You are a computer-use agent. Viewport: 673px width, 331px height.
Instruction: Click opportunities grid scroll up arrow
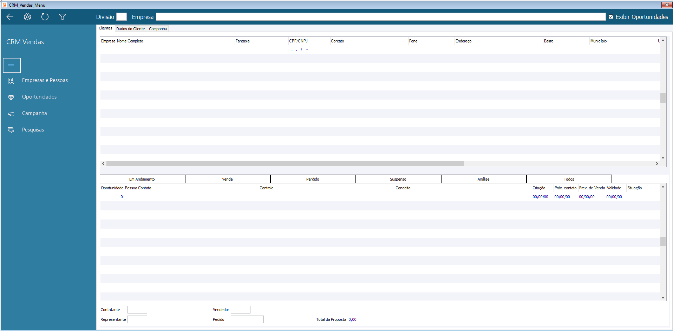click(663, 187)
